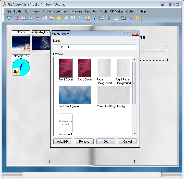Click the Separator1 placeholder box
The height and width of the screenshot is (179, 184).
click(x=66, y=123)
